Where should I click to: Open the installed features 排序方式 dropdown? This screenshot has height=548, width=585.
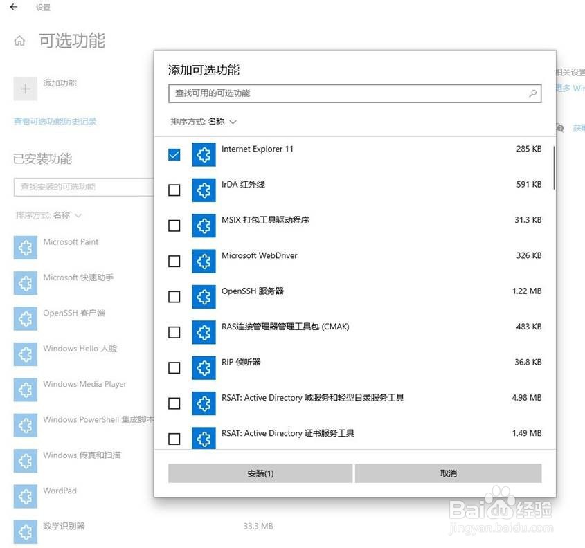pyautogui.click(x=49, y=215)
